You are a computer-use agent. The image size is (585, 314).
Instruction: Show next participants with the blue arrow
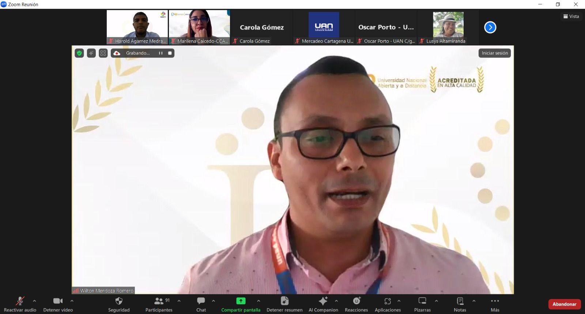490,27
